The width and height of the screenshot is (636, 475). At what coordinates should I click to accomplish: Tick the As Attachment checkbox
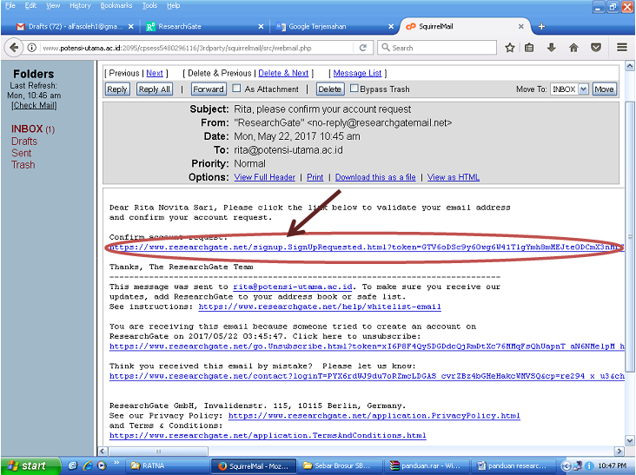coord(236,88)
